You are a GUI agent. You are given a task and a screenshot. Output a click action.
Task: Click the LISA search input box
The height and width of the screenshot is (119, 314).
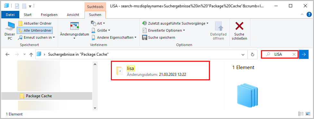pos(279,54)
